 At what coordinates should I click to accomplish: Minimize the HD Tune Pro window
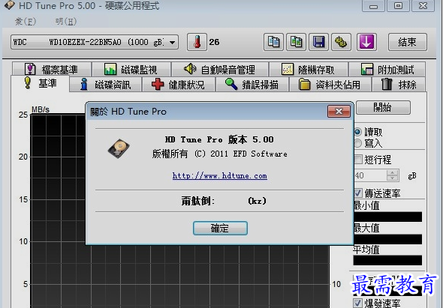click(x=373, y=6)
